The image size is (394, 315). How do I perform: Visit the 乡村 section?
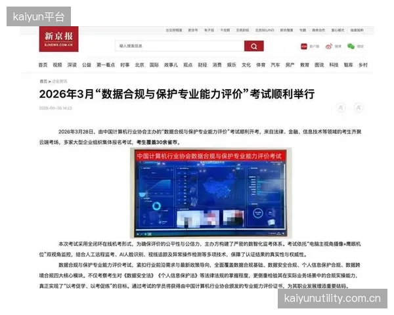[363, 65]
